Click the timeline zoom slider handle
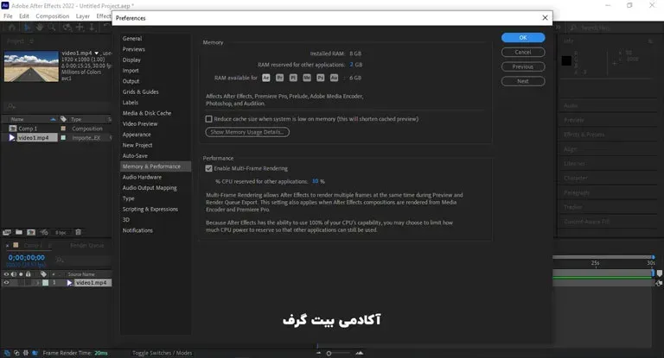Screen dimensions: 664x358 click(x=329, y=354)
